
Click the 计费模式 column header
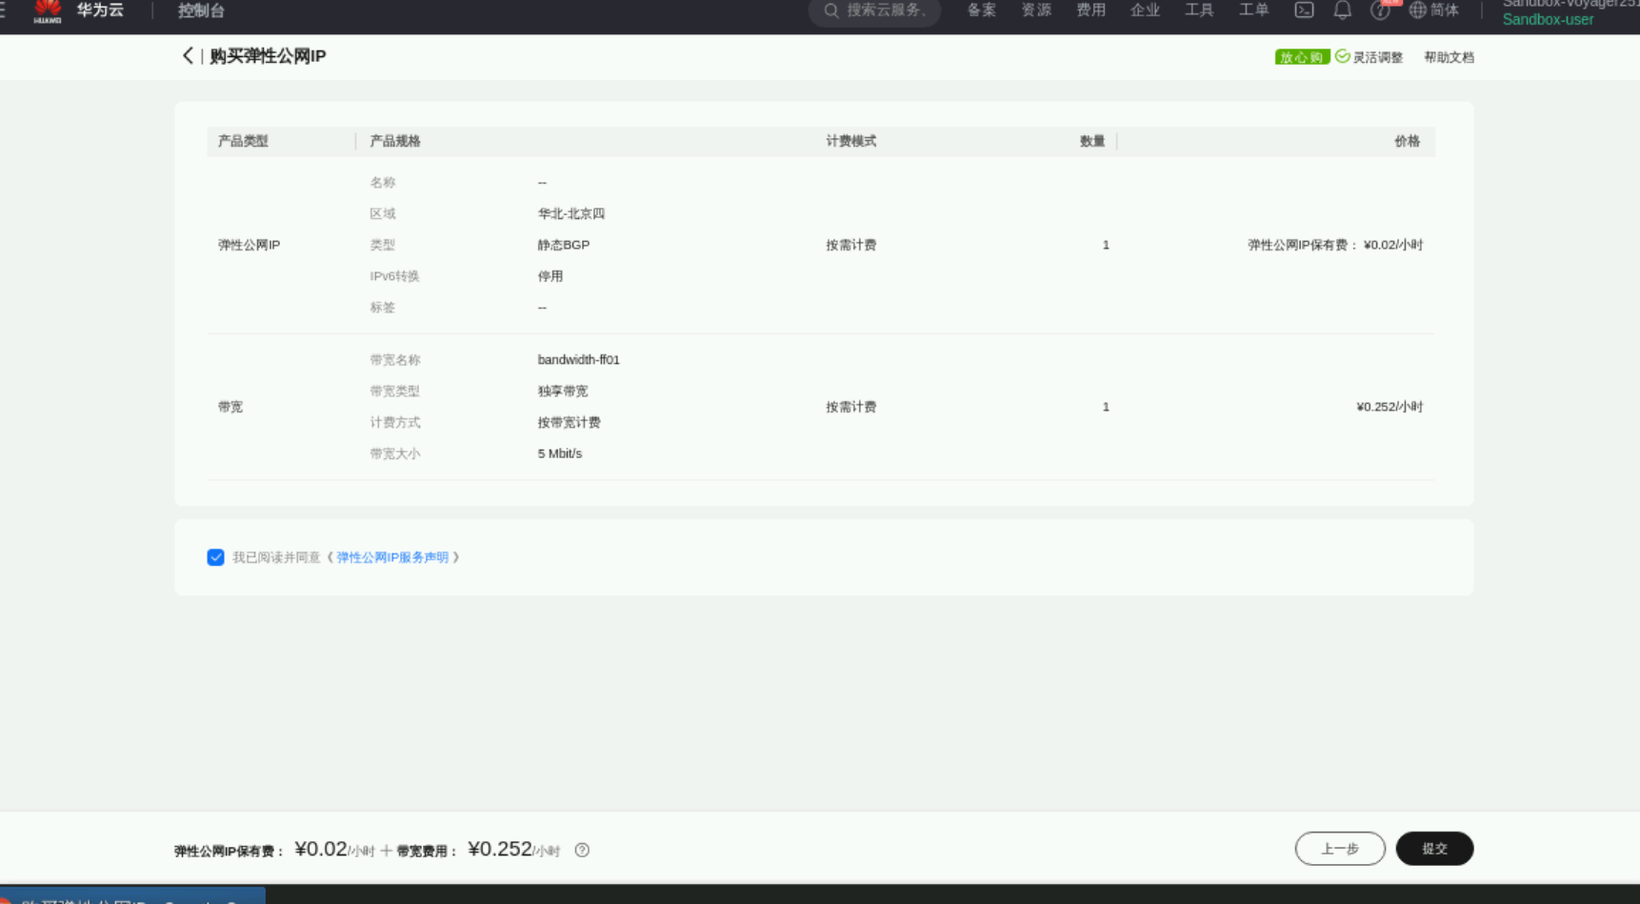pyautogui.click(x=851, y=141)
